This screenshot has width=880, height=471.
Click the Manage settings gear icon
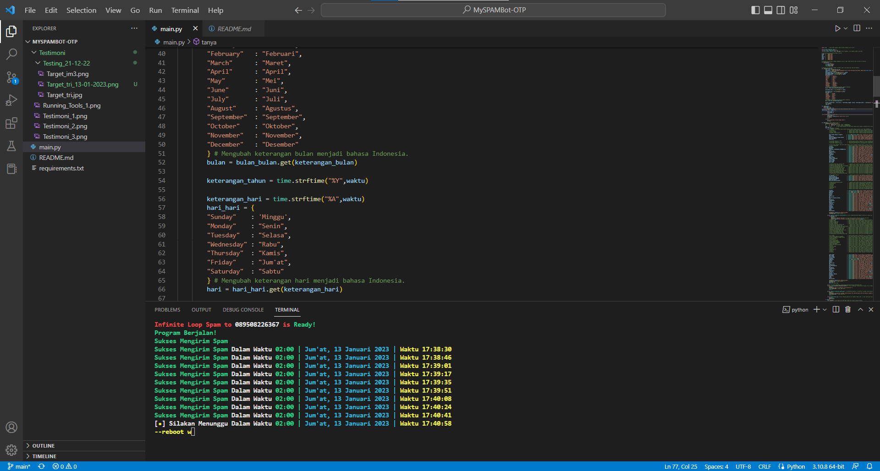point(11,450)
